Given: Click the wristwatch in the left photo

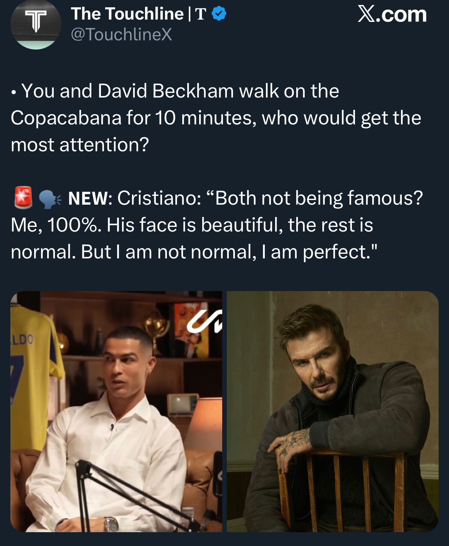Looking at the screenshot, I should click(x=111, y=524).
